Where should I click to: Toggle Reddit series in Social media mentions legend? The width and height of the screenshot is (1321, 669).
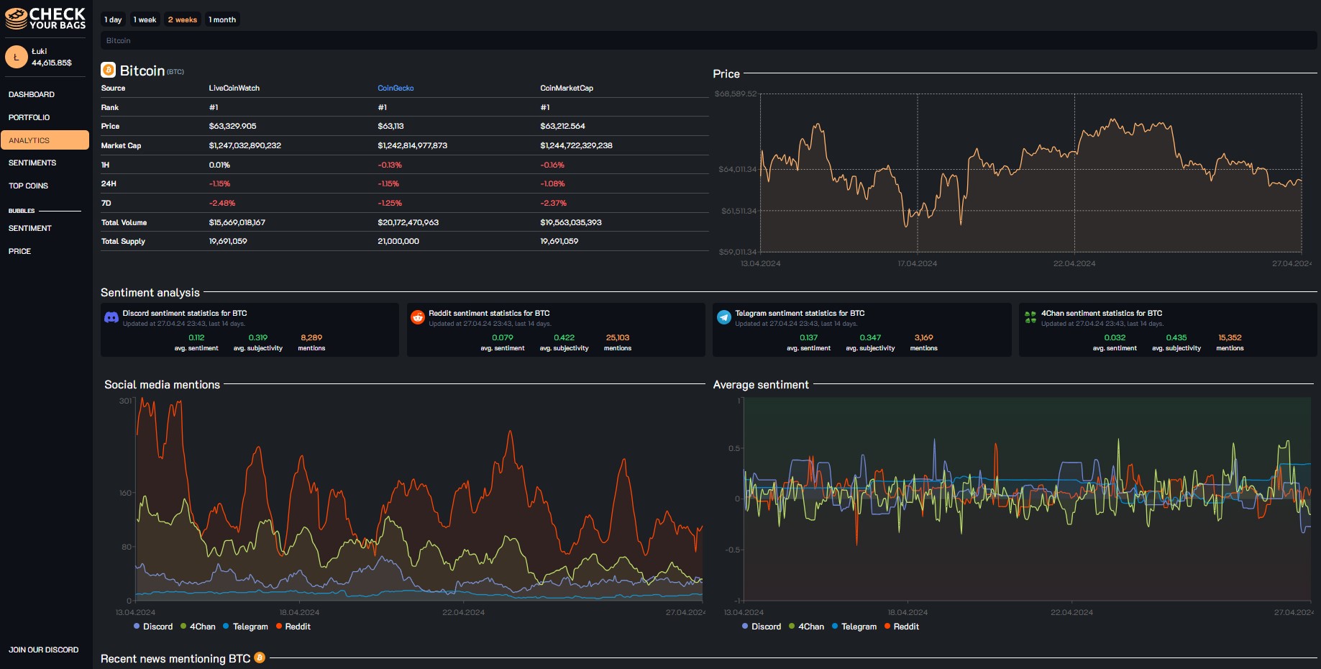[x=293, y=627]
